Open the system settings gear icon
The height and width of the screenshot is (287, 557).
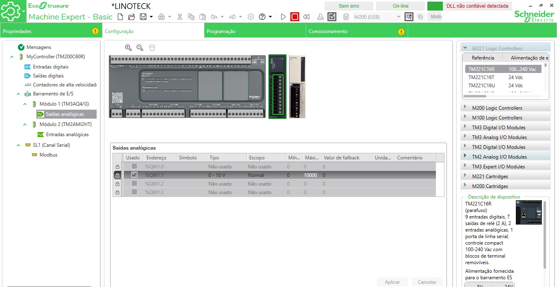[x=251, y=17]
